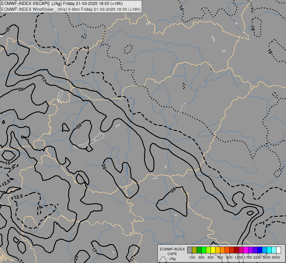Pick the dark maroon-red legend swatch
The width and height of the screenshot is (286, 263).
pyautogui.click(x=237, y=250)
